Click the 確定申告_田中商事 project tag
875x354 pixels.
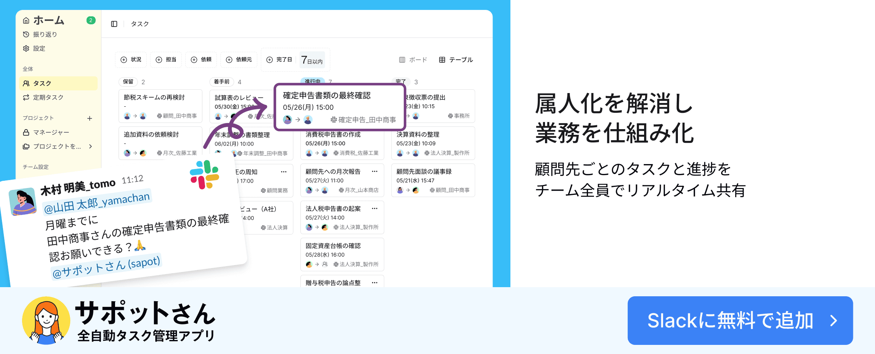[363, 120]
